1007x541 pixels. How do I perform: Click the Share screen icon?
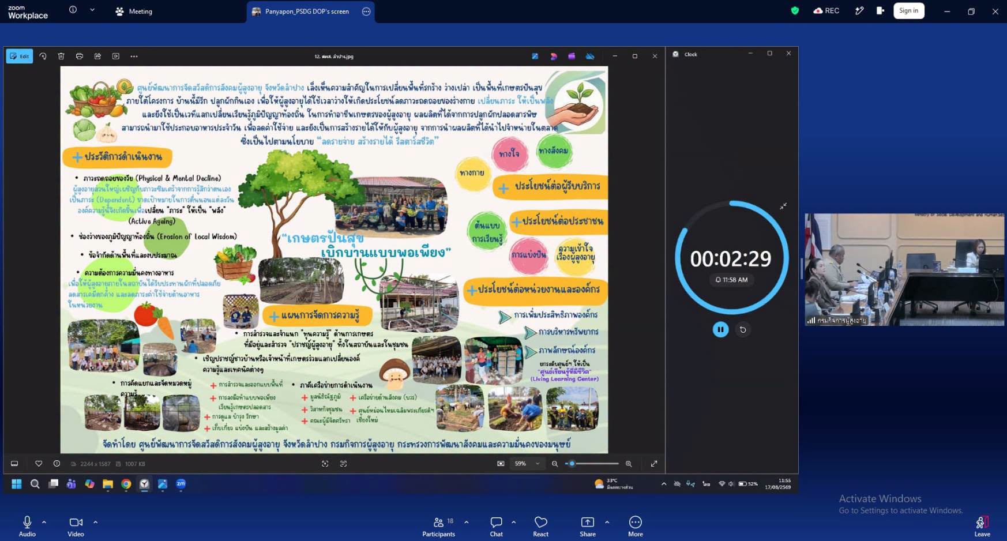(587, 526)
